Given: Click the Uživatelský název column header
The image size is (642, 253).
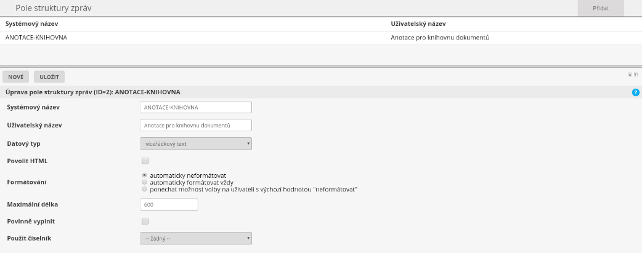Looking at the screenshot, I should click(418, 23).
